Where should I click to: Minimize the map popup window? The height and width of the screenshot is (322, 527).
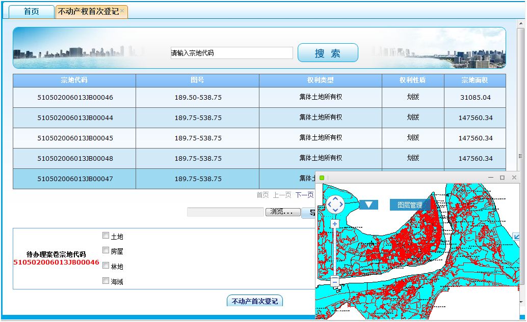tap(490, 178)
